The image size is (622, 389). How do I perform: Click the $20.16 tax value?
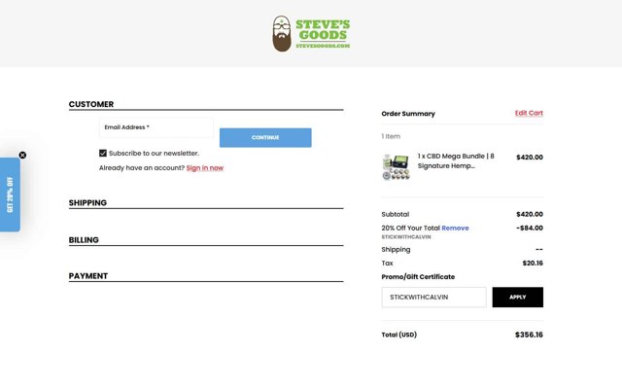coord(533,264)
